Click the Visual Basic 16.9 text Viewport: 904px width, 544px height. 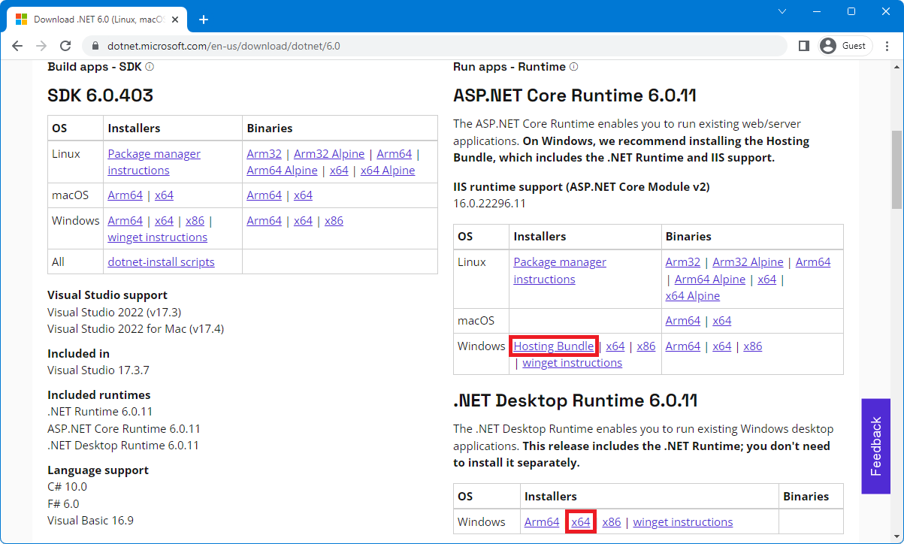pyautogui.click(x=90, y=520)
